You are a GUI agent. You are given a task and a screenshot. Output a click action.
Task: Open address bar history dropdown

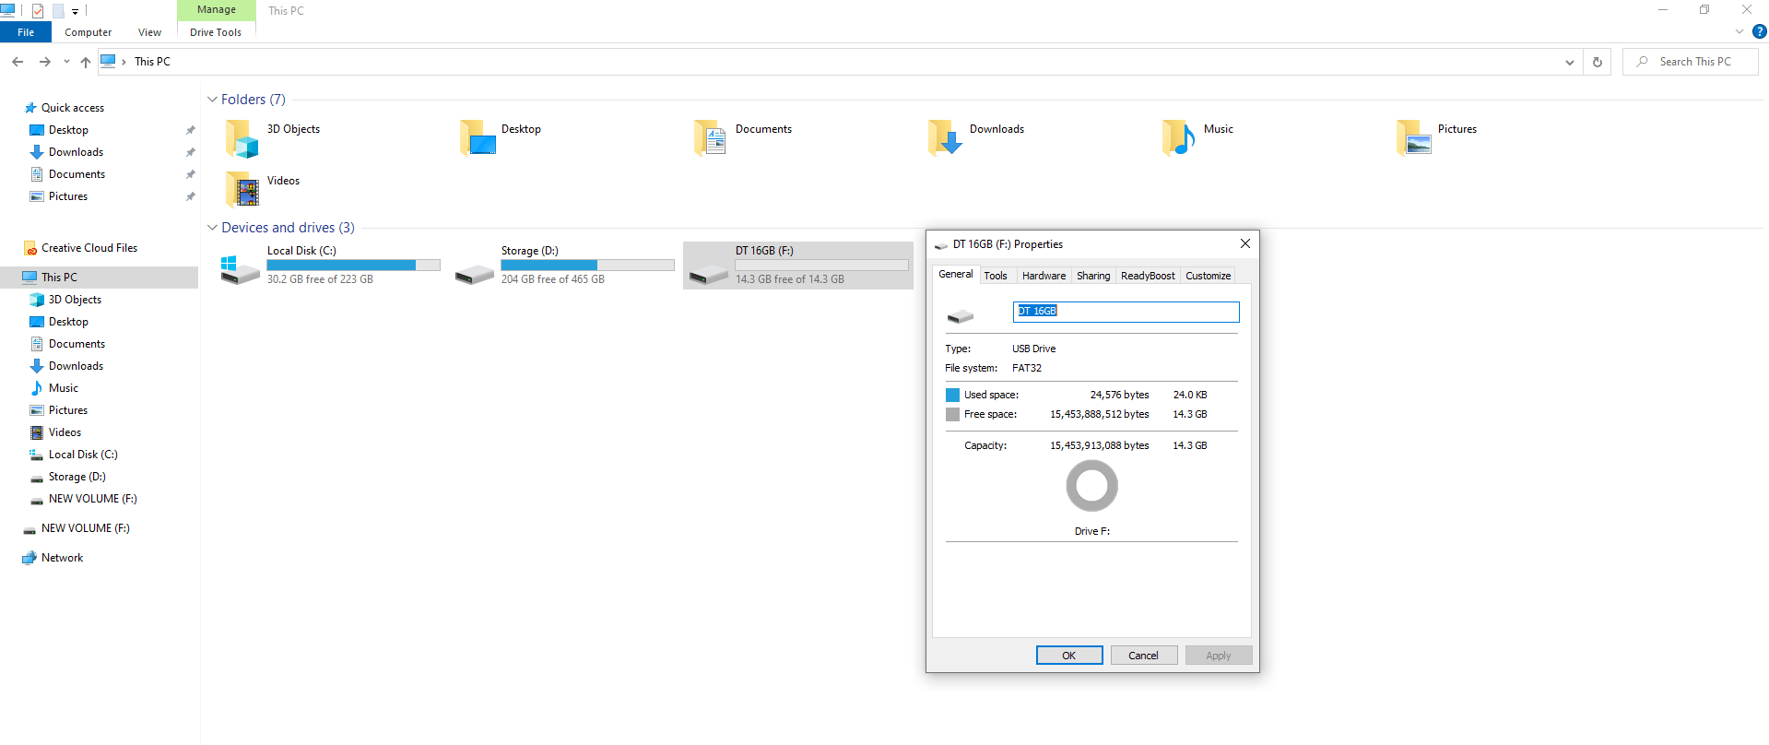click(1569, 62)
